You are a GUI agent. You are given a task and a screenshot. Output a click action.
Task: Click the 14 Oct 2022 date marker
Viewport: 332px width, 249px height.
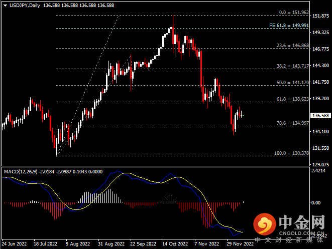[175, 244]
